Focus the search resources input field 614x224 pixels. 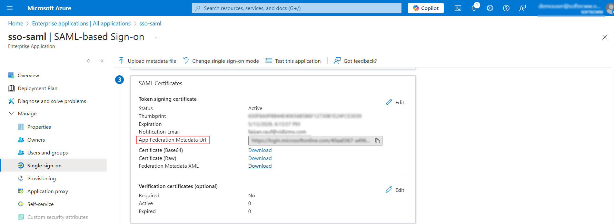click(297, 8)
